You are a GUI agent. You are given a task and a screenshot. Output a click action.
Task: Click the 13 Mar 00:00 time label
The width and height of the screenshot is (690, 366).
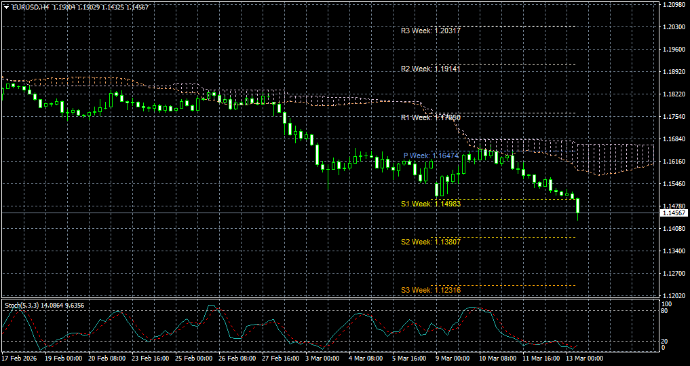point(586,359)
